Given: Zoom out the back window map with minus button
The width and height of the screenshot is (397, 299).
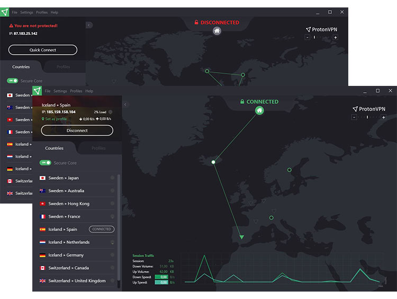Looking at the screenshot, I should pyautogui.click(x=307, y=38).
